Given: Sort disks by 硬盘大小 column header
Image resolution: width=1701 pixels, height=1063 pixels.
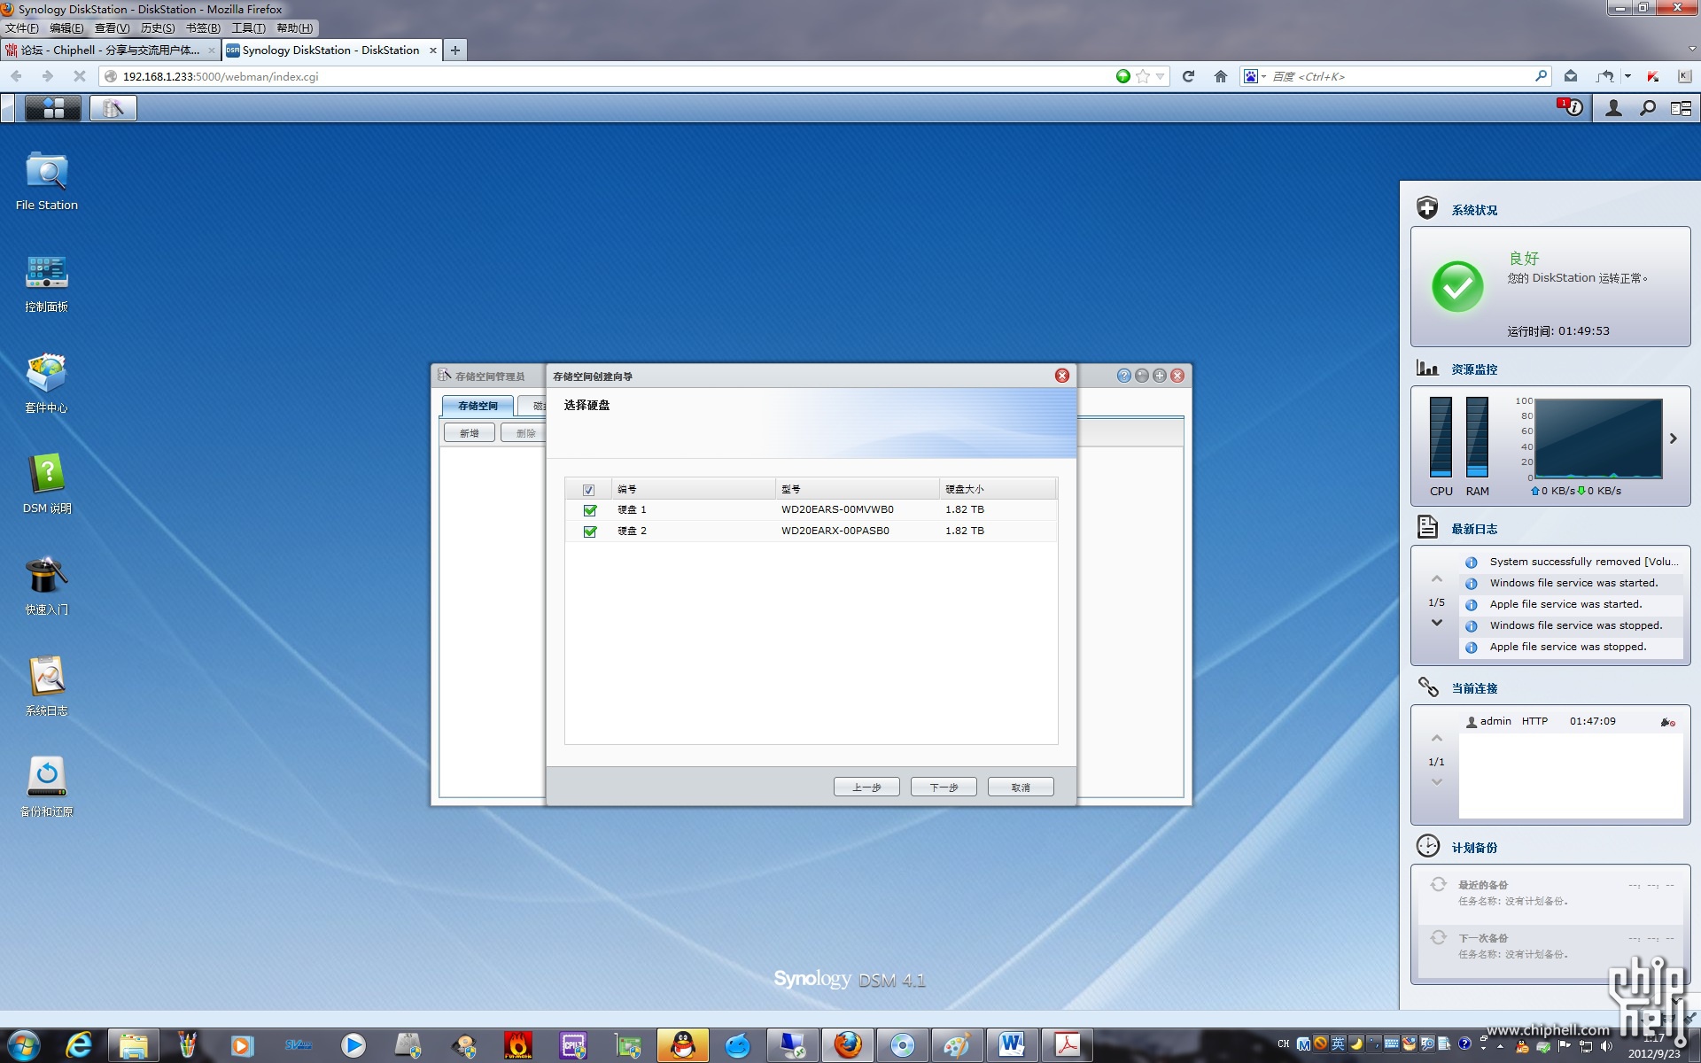Looking at the screenshot, I should (998, 489).
